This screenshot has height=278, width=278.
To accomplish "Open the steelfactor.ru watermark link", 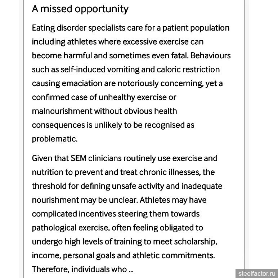I will (256, 274).
